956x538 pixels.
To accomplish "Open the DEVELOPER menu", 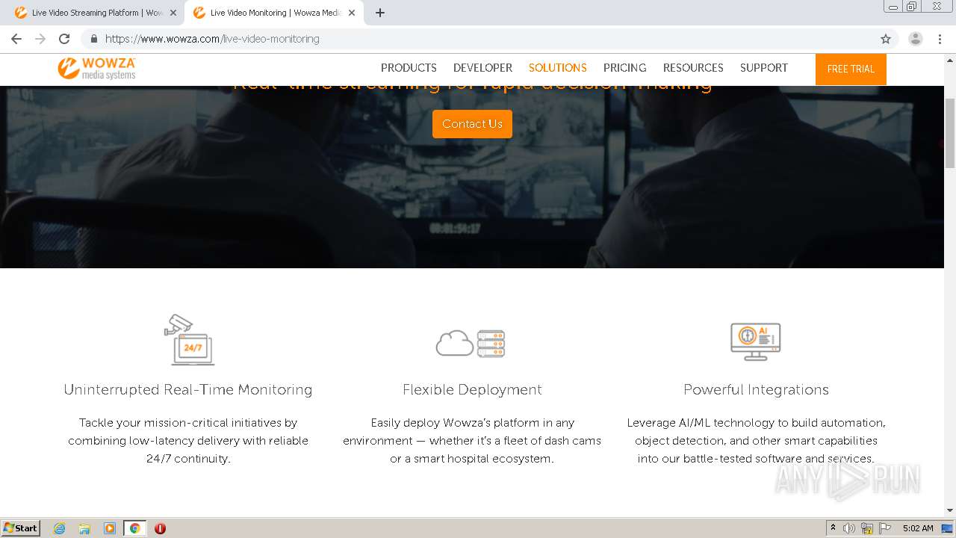I will [482, 68].
